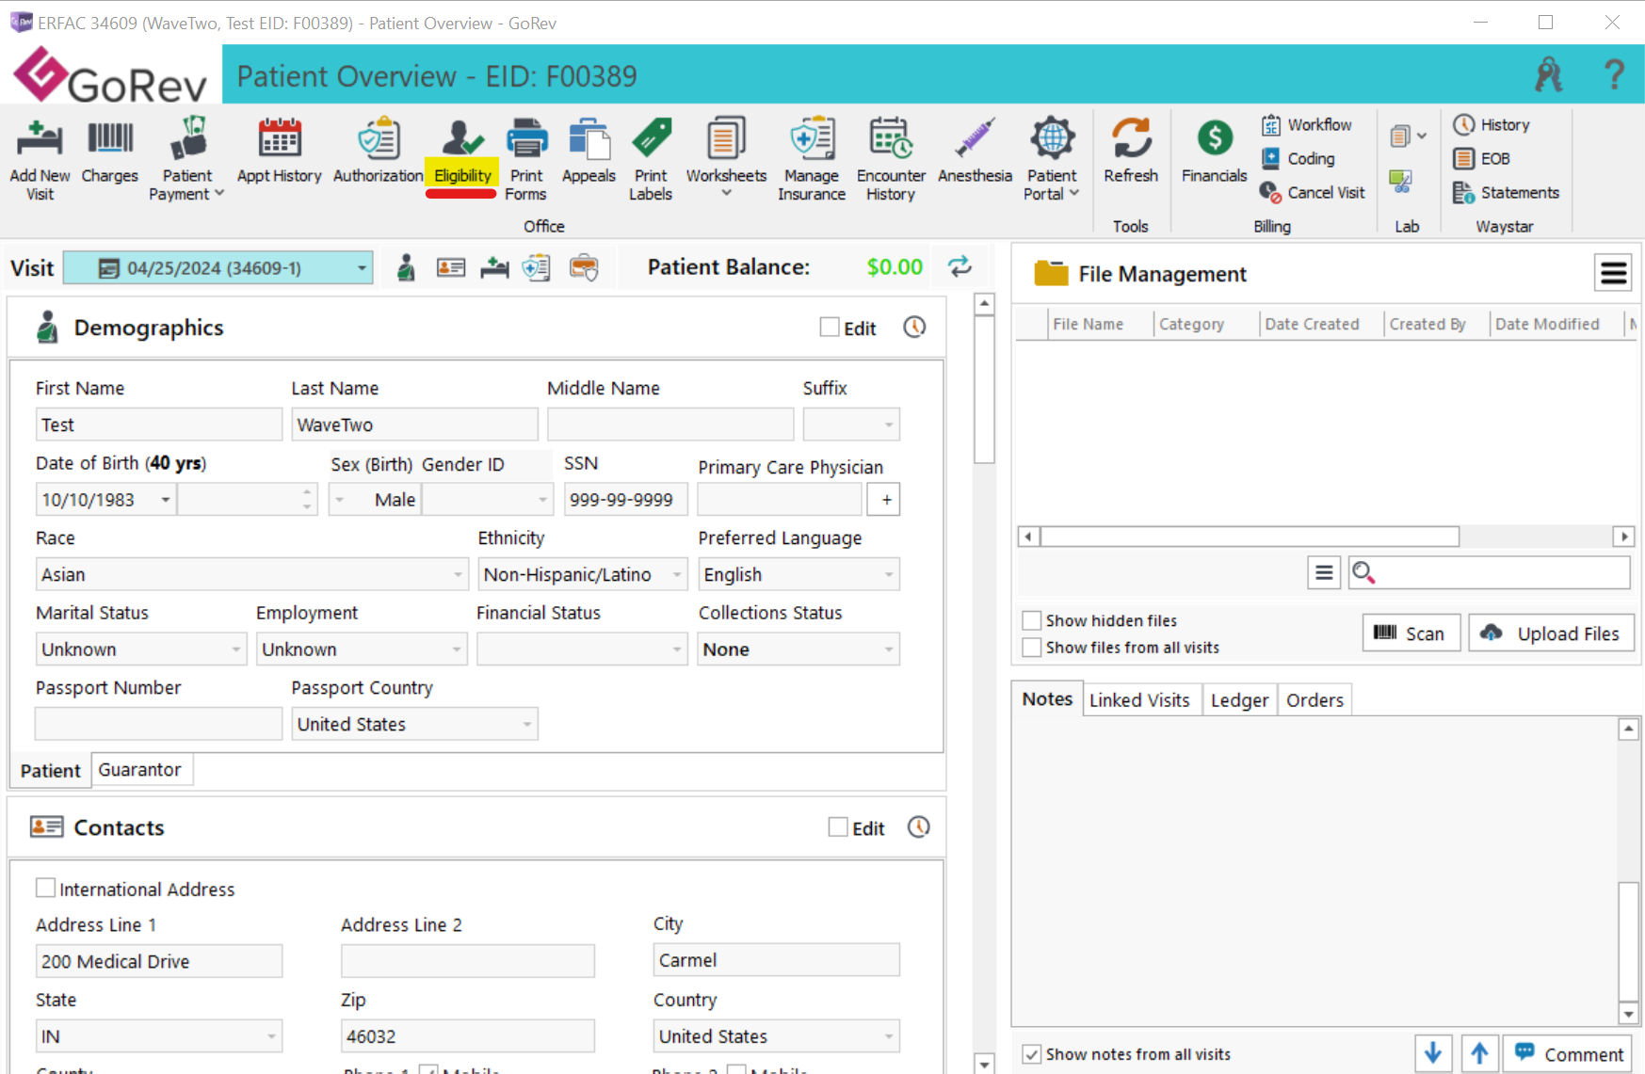Open the Appt History calendar

(279, 151)
